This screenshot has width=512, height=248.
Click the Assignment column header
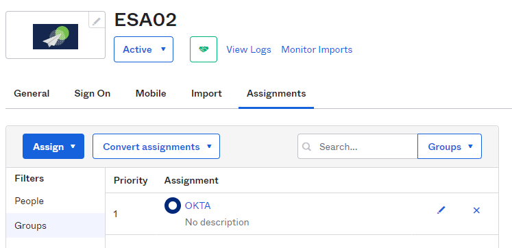click(x=191, y=180)
